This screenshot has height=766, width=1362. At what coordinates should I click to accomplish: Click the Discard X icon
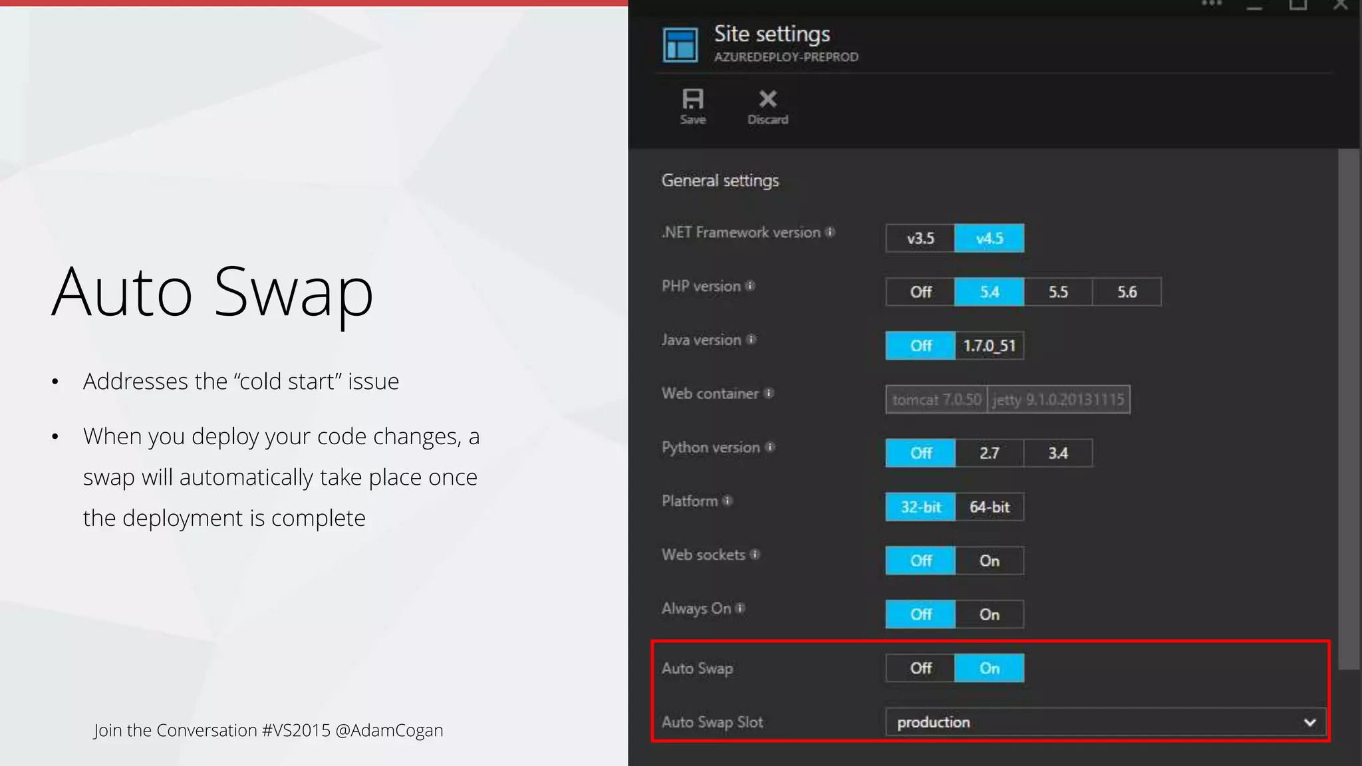pyautogui.click(x=767, y=99)
